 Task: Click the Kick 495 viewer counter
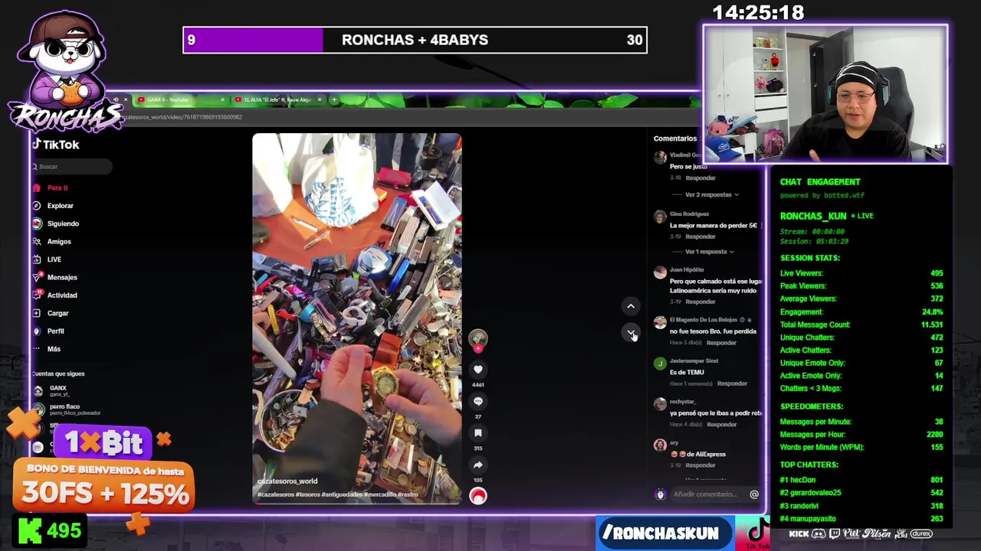50,531
